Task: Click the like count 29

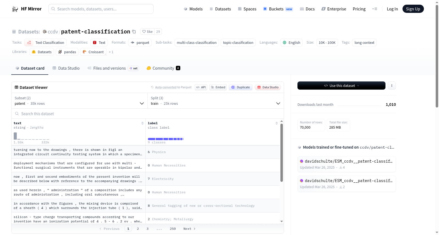Action: [x=158, y=32]
